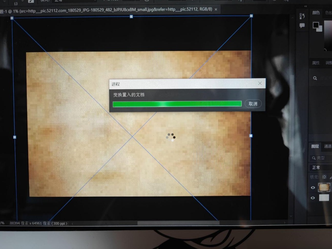This screenshot has width=332, height=249.
Task: Open the 正常 blend mode dropdown in Layers
Action: pos(321,167)
